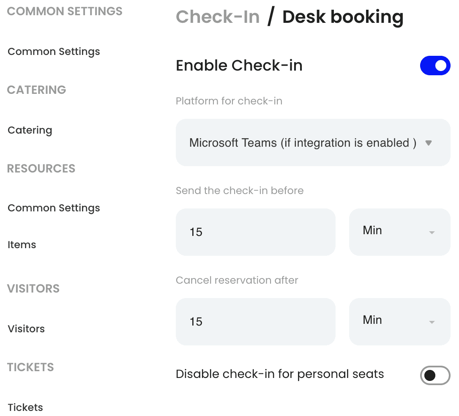Open the Visitors sidebar item

tap(26, 329)
